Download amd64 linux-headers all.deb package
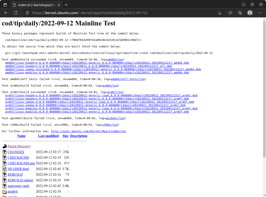 [x=89, y=66]
